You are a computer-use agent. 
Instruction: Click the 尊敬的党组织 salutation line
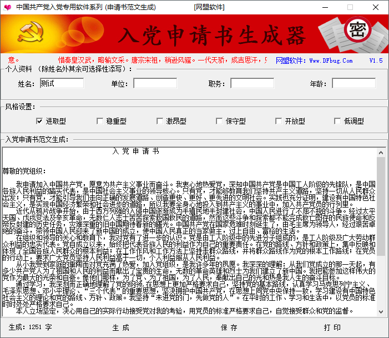click(24, 171)
